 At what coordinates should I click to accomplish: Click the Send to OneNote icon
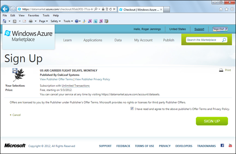tap(90, 21)
